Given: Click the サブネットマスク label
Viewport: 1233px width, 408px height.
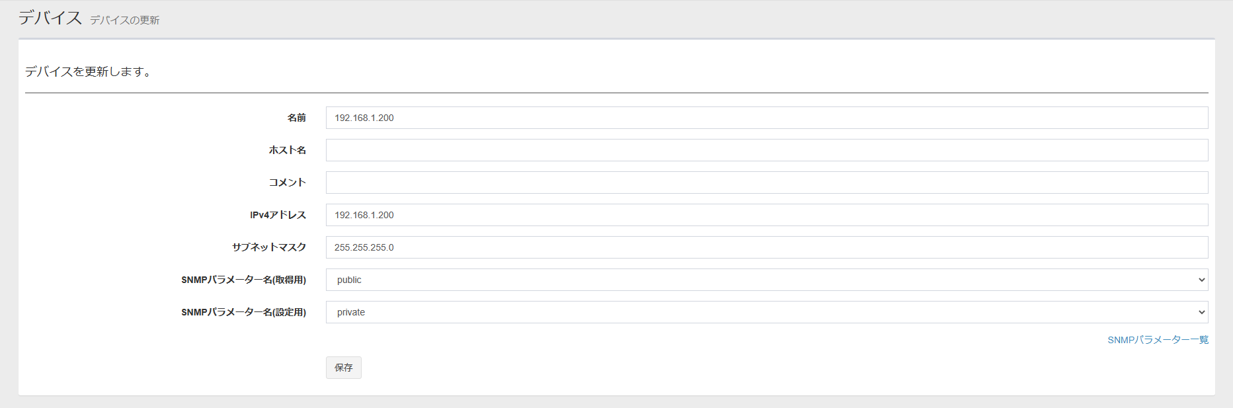Looking at the screenshot, I should 268,247.
